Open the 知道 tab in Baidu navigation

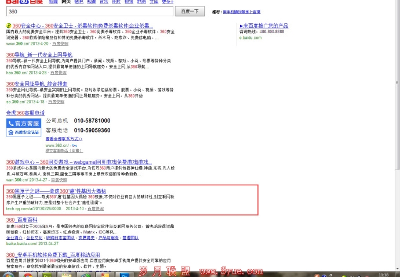91,2
